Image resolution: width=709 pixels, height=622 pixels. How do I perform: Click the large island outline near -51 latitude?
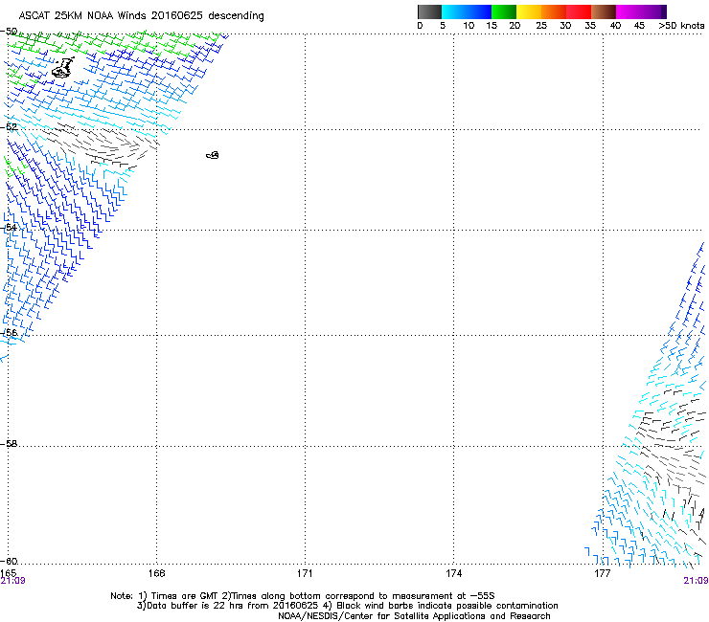(63, 67)
